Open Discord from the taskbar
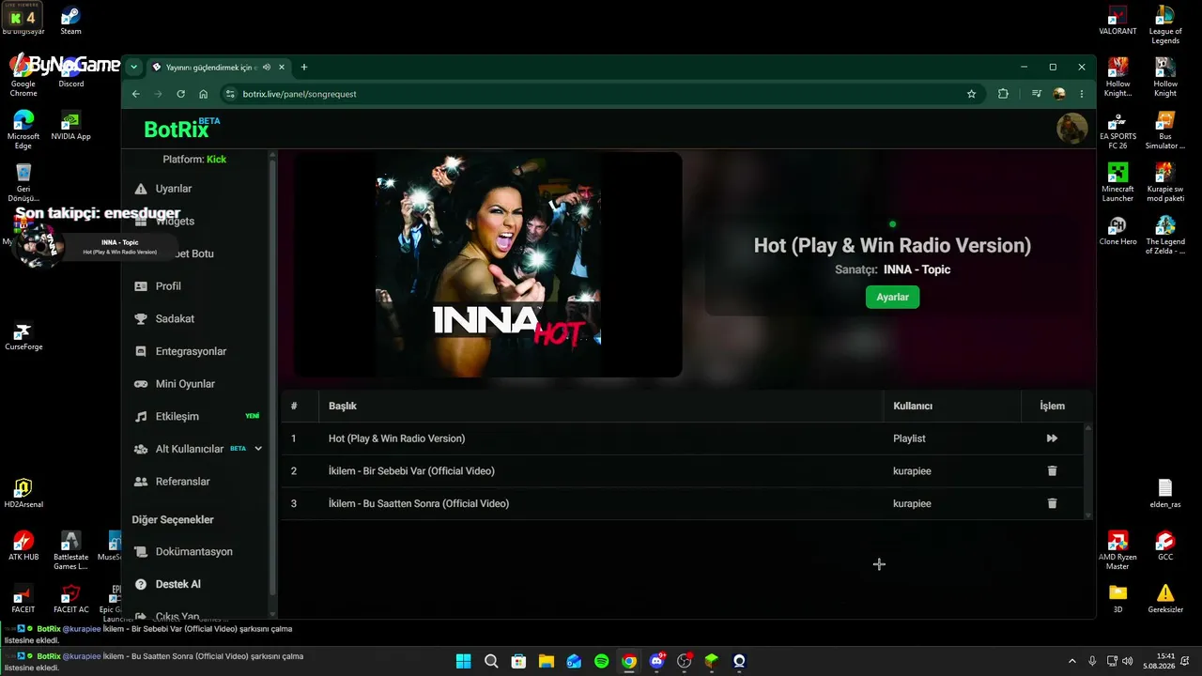Image resolution: width=1202 pixels, height=676 pixels. coord(656,661)
